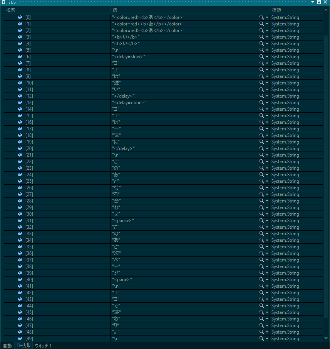Click the magnifier icon on row [40]
330x349 pixels.
click(261, 280)
